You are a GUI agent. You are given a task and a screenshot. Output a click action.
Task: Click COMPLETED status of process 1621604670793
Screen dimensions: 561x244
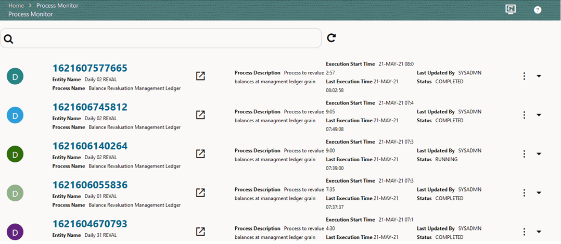click(449, 238)
